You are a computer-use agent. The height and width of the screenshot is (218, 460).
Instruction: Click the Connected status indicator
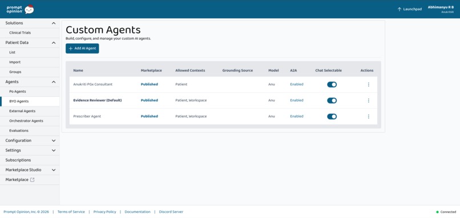click(446, 212)
